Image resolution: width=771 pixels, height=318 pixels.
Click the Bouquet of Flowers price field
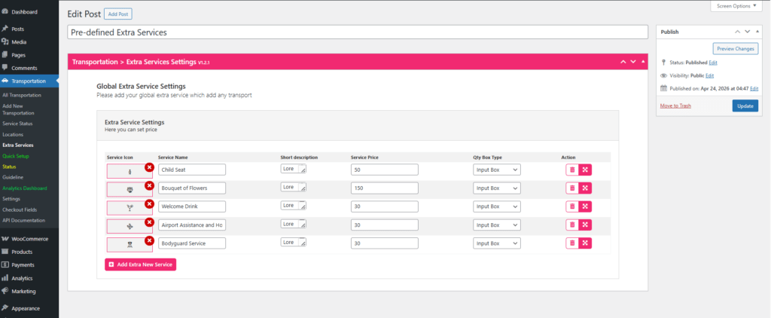coord(385,188)
